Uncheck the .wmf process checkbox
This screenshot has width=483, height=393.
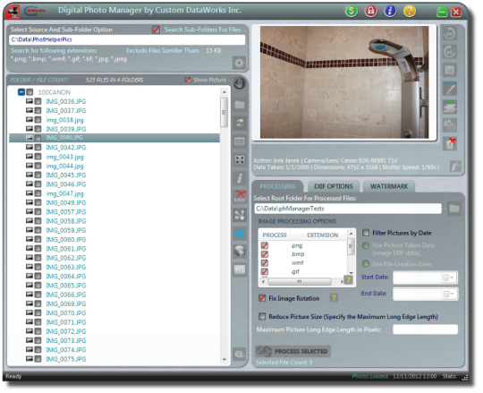264,263
